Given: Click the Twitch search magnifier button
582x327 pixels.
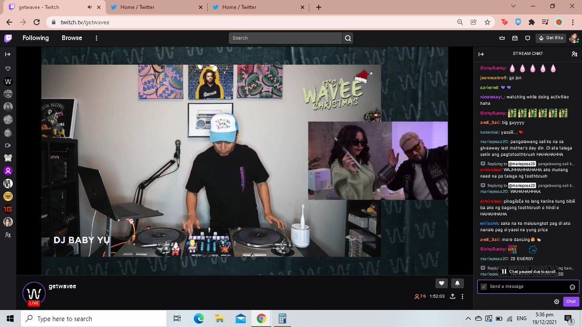Looking at the screenshot, I should click(x=348, y=38).
